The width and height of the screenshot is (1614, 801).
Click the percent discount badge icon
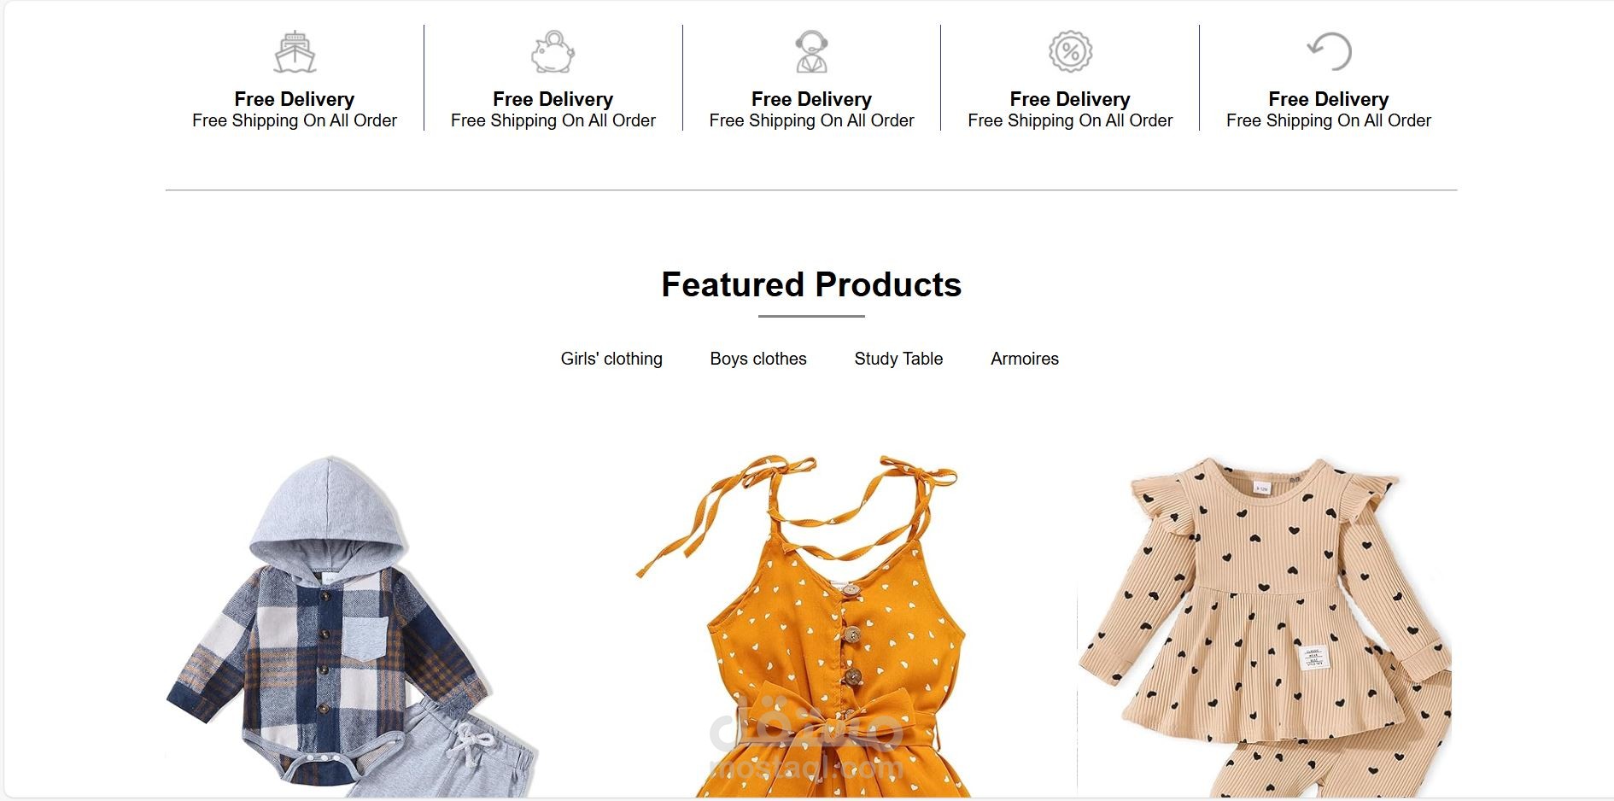[x=1070, y=52]
